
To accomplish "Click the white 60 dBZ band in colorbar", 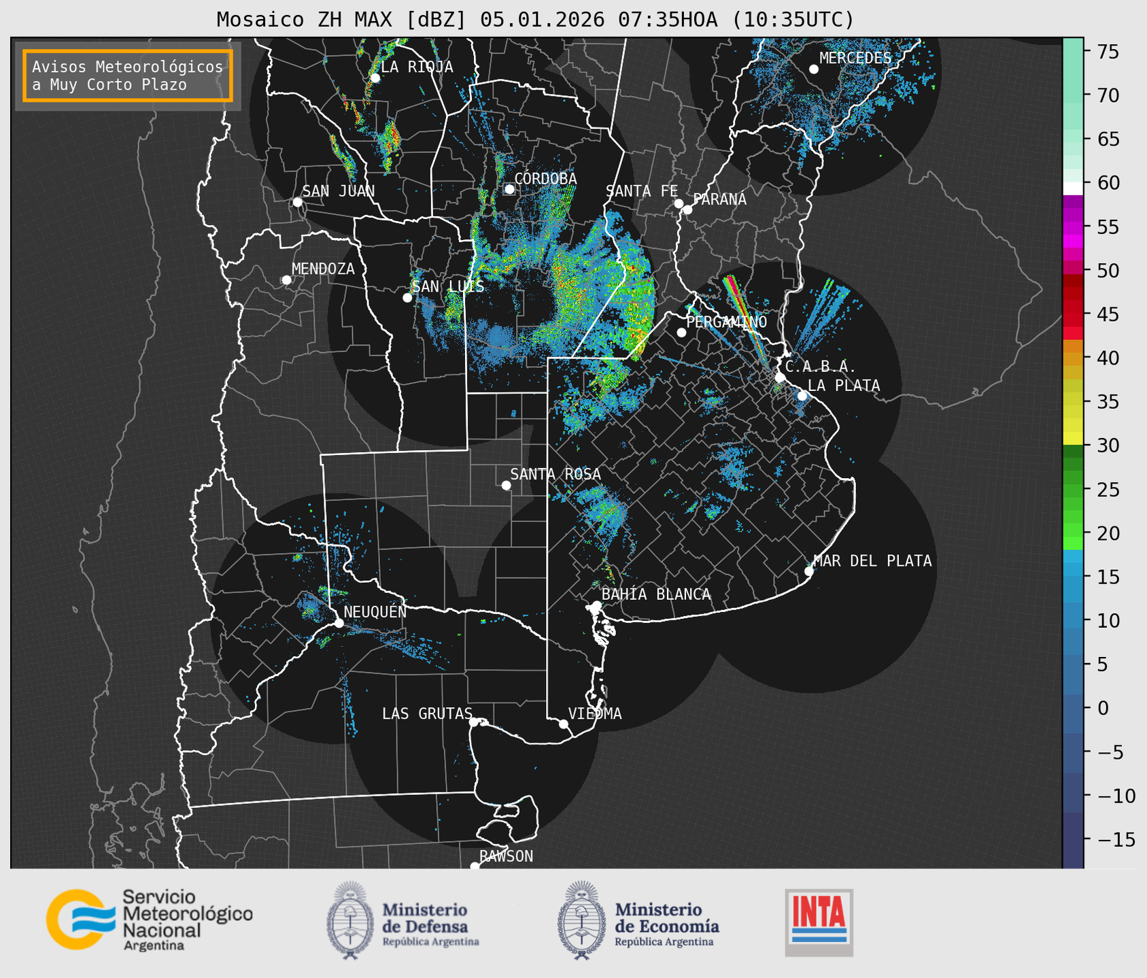I will pos(1073,188).
